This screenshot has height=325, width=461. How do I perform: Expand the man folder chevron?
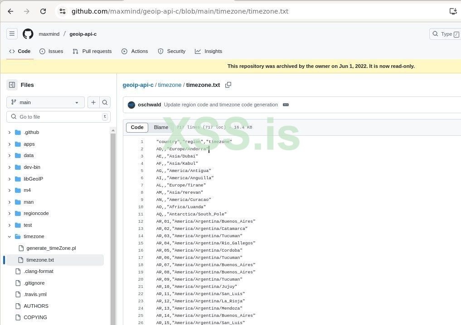point(10,202)
